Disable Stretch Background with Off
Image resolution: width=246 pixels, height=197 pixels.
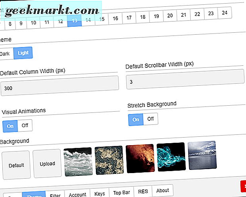pos(150,119)
